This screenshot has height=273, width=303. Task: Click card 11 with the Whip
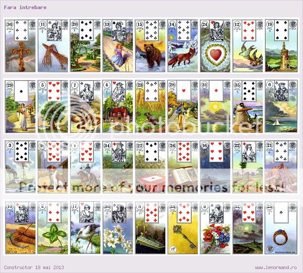pyautogui.click(x=53, y=45)
